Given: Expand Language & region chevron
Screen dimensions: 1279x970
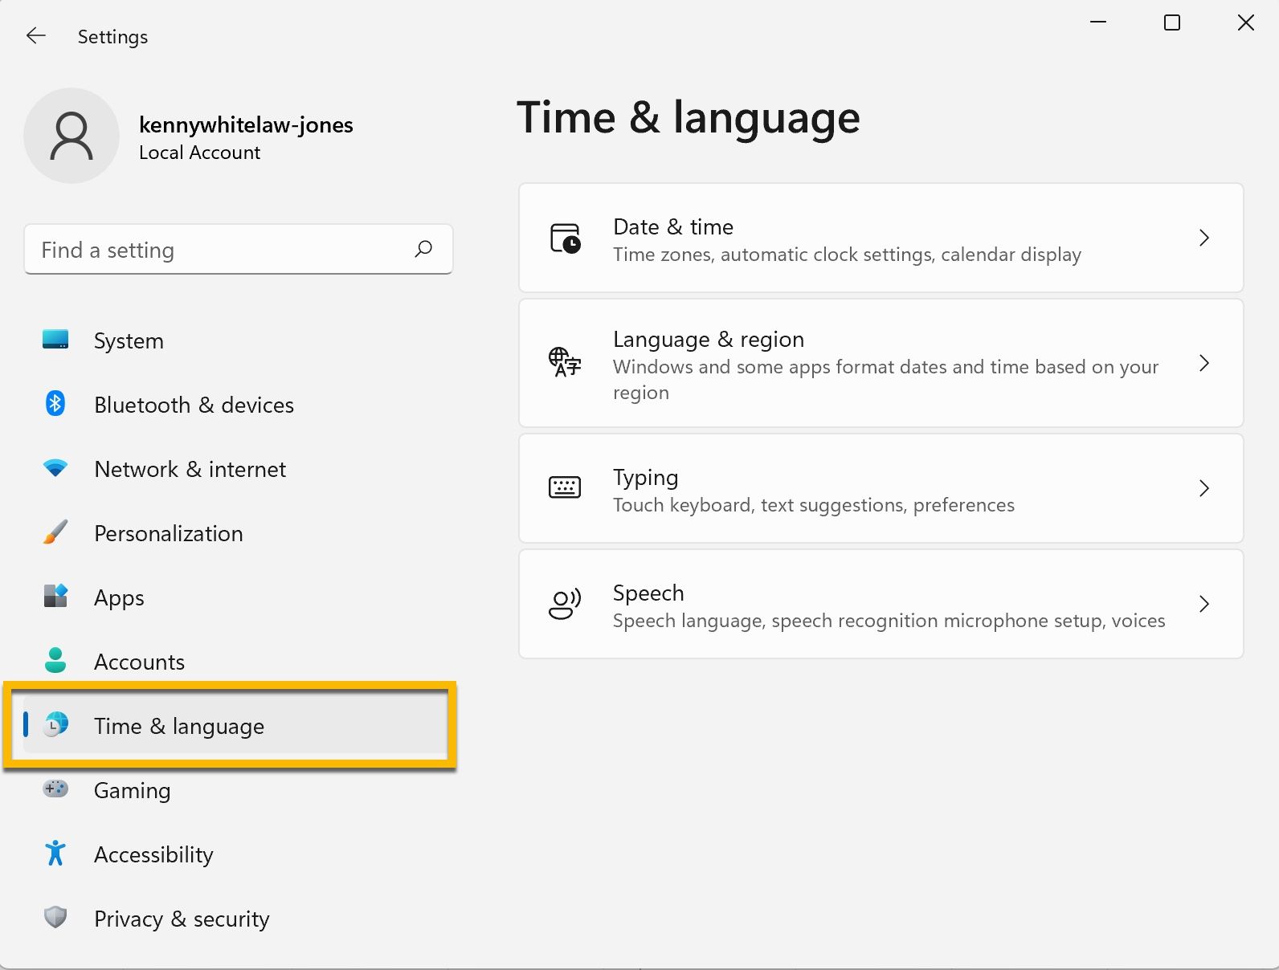Looking at the screenshot, I should pyautogui.click(x=1203, y=363).
